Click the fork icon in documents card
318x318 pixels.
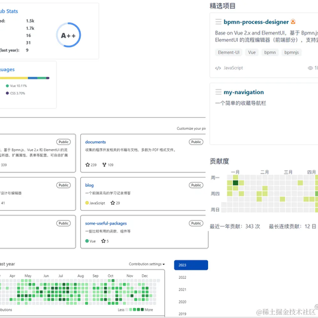[104, 165]
